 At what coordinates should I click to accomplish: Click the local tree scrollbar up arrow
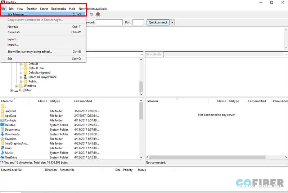141,60
